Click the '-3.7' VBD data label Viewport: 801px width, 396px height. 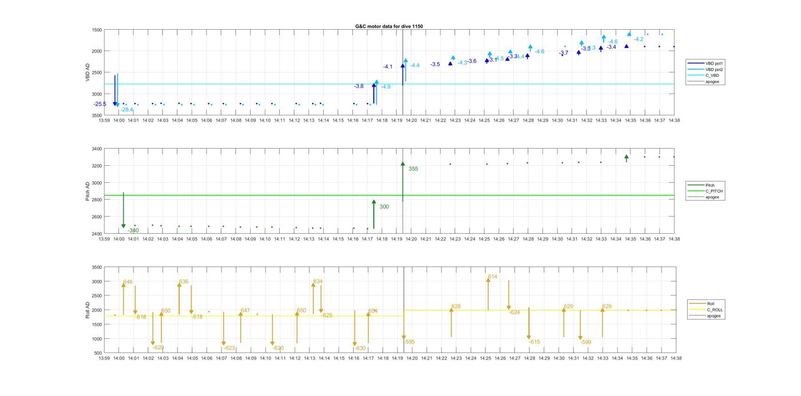point(564,53)
